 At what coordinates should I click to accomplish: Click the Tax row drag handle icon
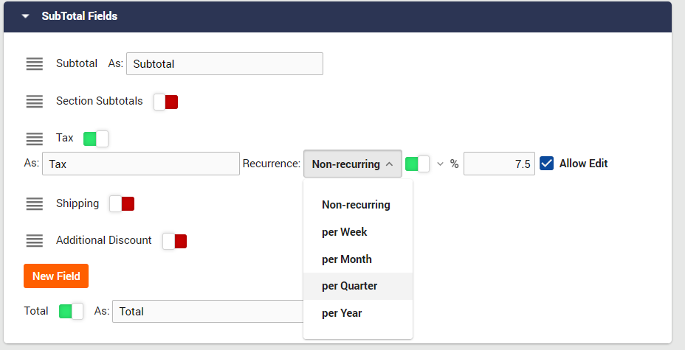click(35, 139)
